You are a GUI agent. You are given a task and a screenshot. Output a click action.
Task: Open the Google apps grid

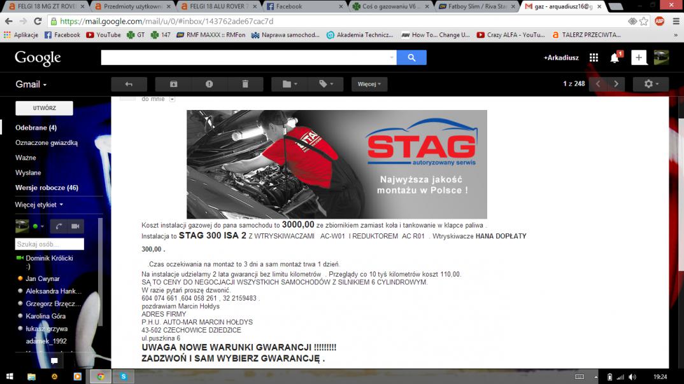pos(594,57)
